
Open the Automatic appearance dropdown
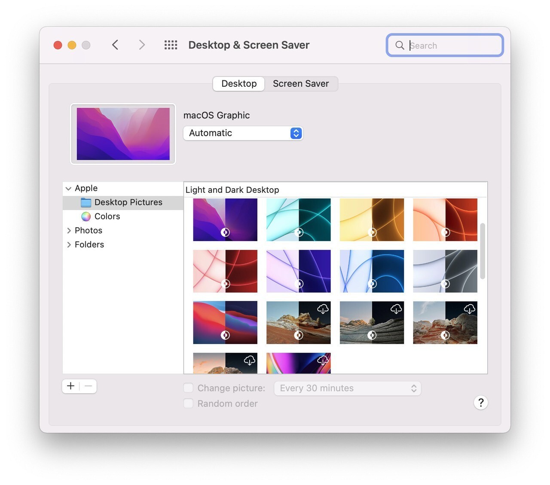[x=243, y=133]
